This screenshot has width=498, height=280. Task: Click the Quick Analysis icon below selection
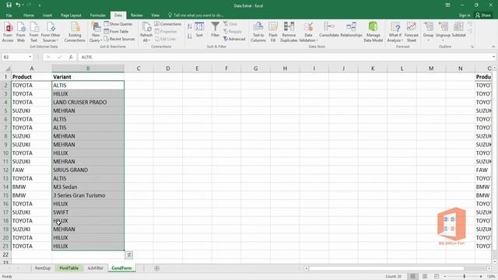click(128, 255)
